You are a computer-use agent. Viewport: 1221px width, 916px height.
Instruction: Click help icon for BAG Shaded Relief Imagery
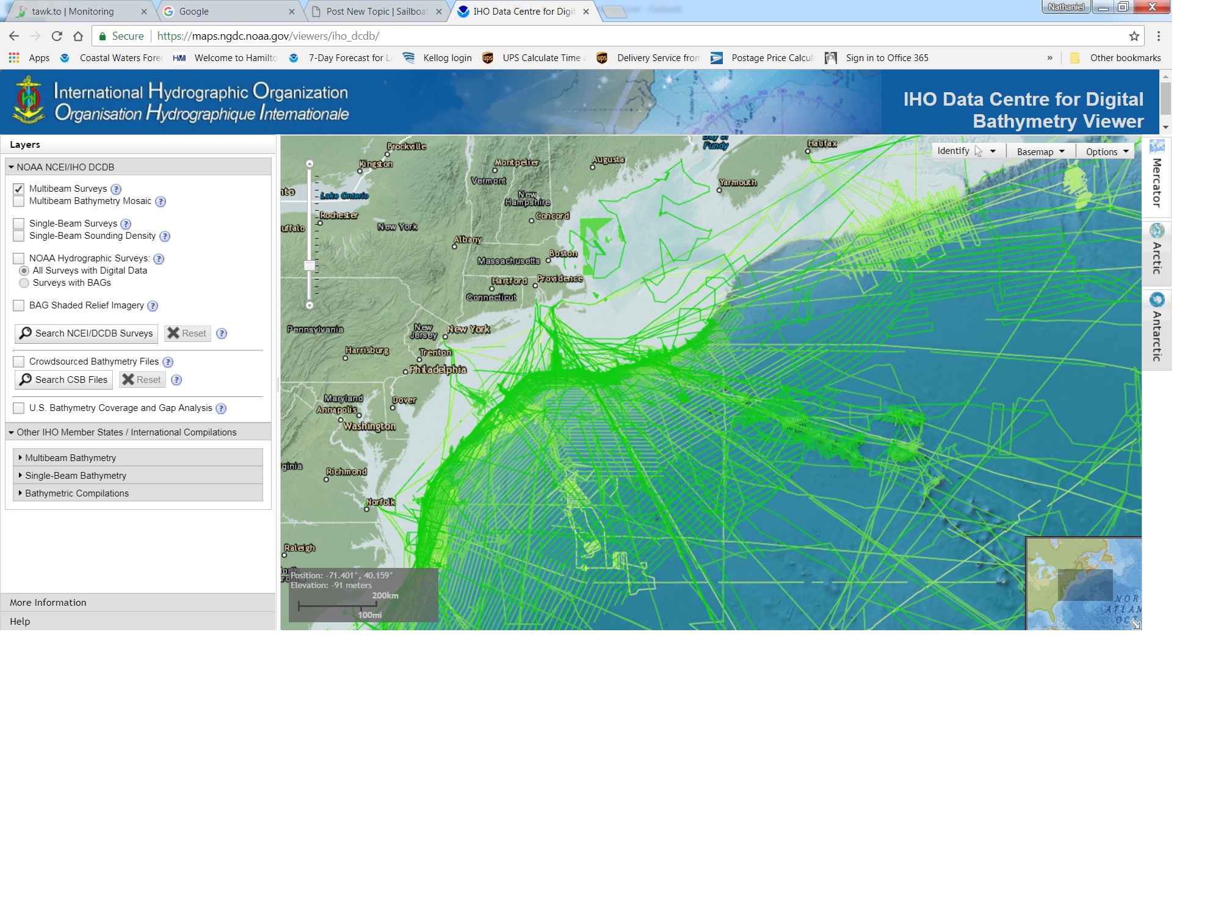[x=153, y=306]
